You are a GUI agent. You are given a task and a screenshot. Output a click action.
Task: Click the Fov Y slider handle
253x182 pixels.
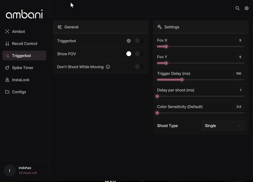(x=166, y=63)
